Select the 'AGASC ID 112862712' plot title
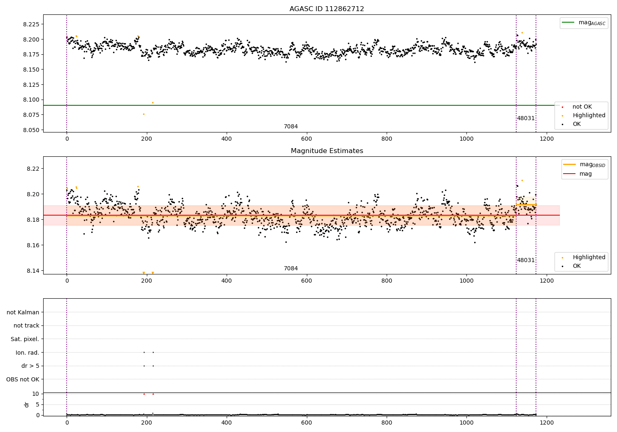The image size is (617, 432). pos(327,9)
